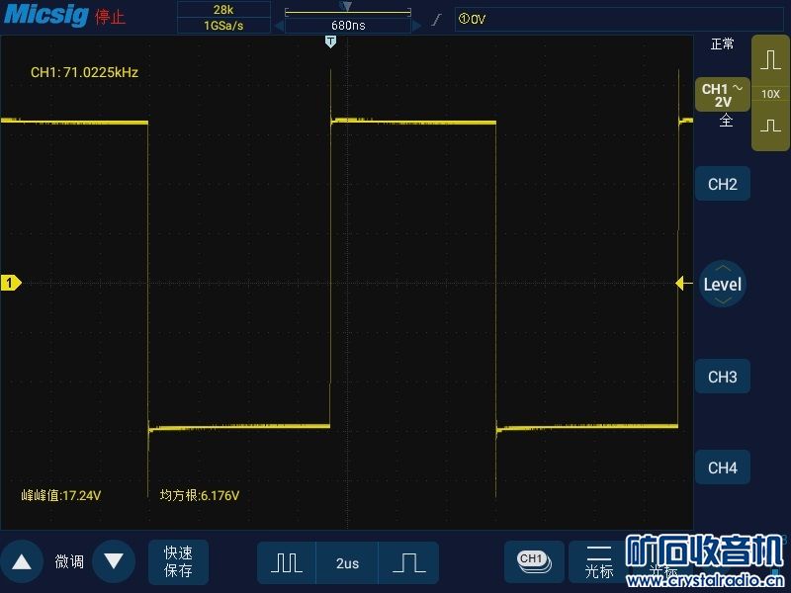
Task: Open the 光标 cursor function
Action: point(599,561)
